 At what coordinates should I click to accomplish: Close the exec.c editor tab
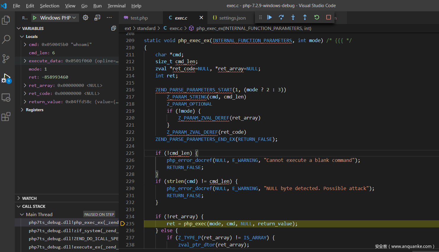point(201,18)
